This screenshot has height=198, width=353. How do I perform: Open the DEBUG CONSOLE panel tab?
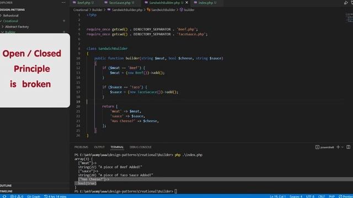(141, 147)
